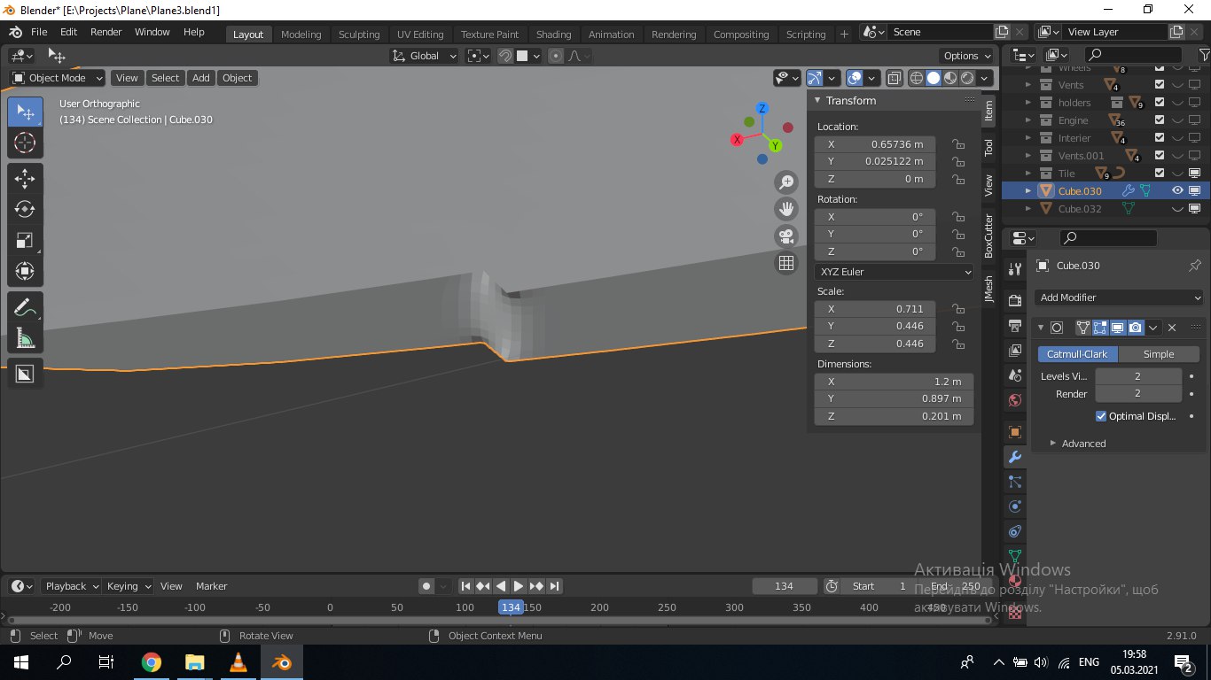Open the viewport Add menu
This screenshot has width=1211, height=680.
click(x=201, y=78)
